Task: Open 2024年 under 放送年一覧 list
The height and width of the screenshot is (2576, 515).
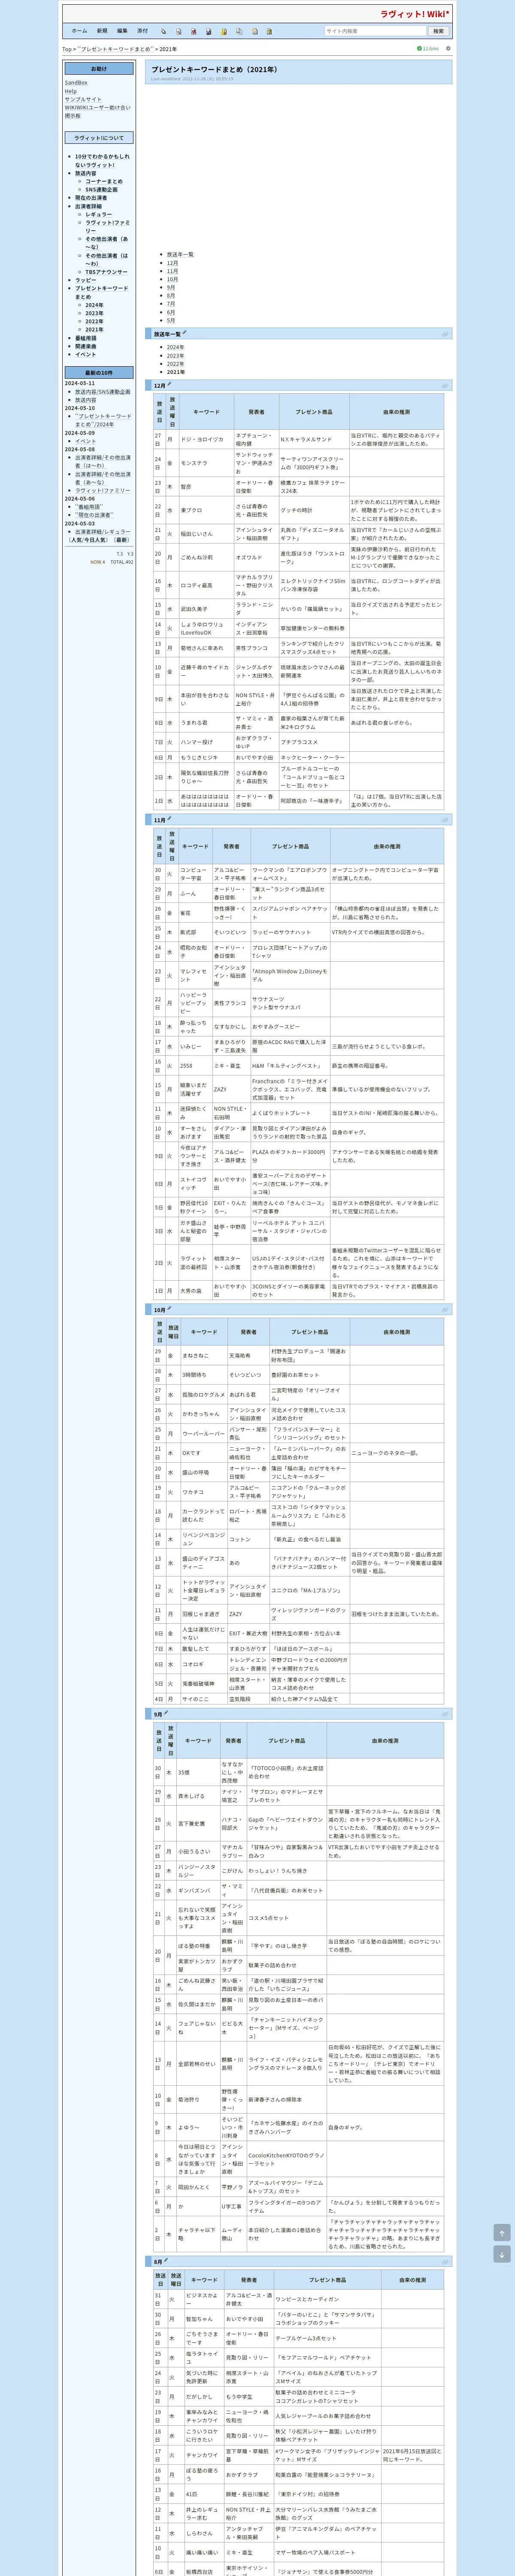Action: click(x=175, y=347)
